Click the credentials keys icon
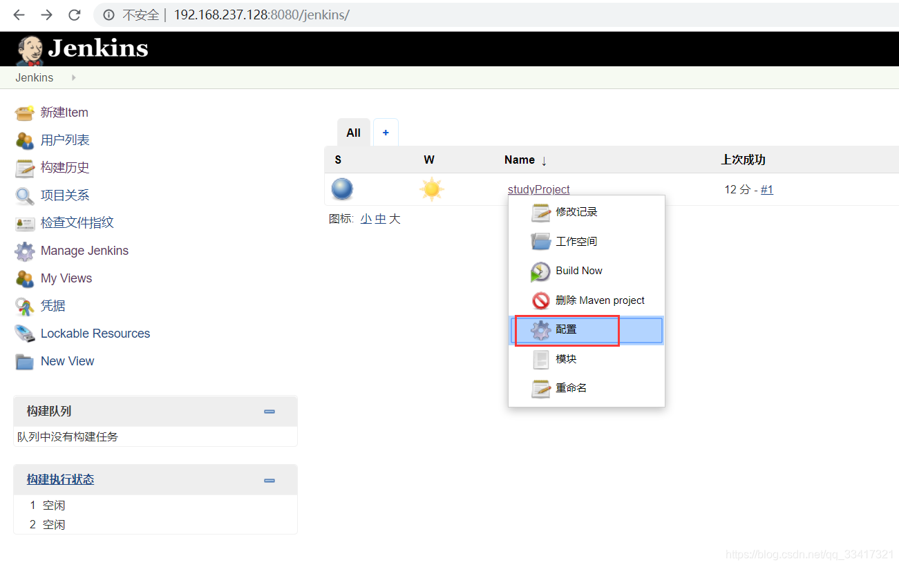899x567 pixels. pyautogui.click(x=24, y=306)
